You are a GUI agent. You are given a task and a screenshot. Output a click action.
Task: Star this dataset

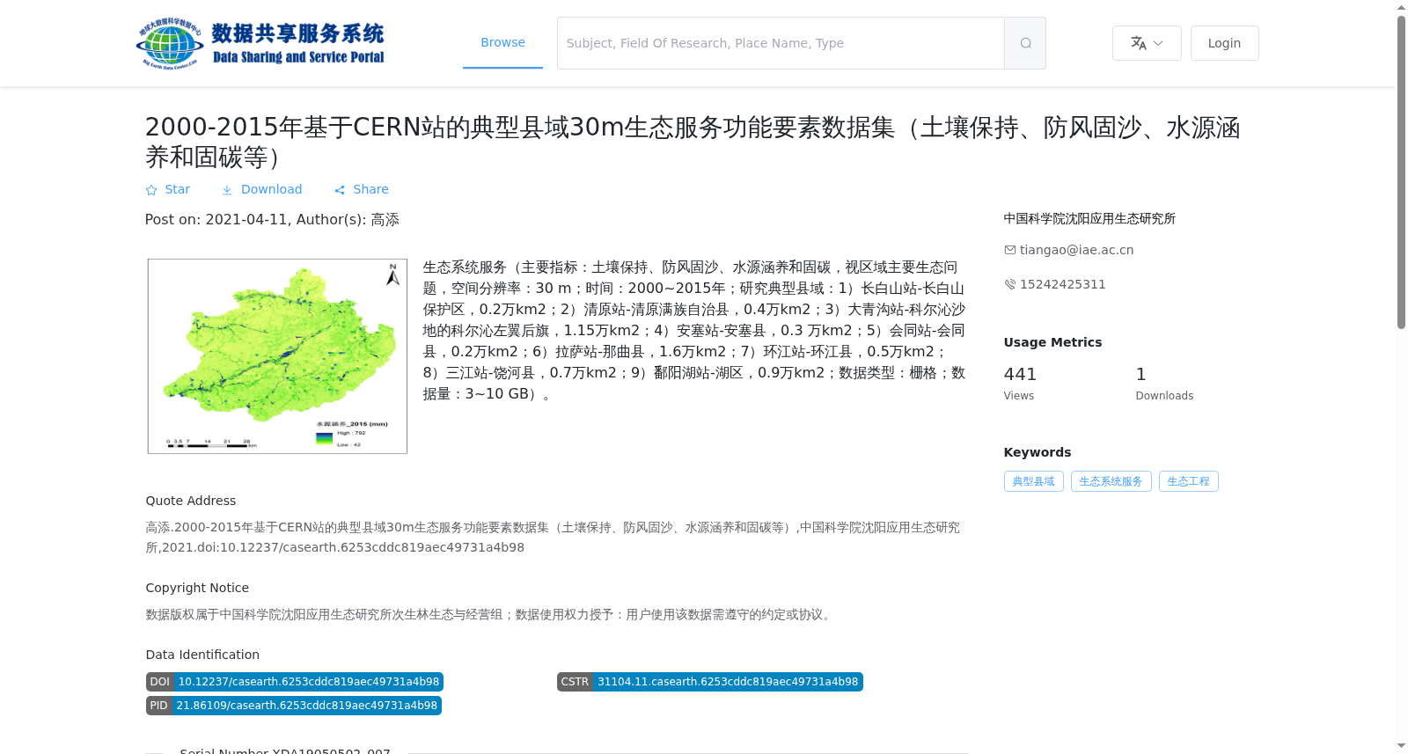[168, 189]
